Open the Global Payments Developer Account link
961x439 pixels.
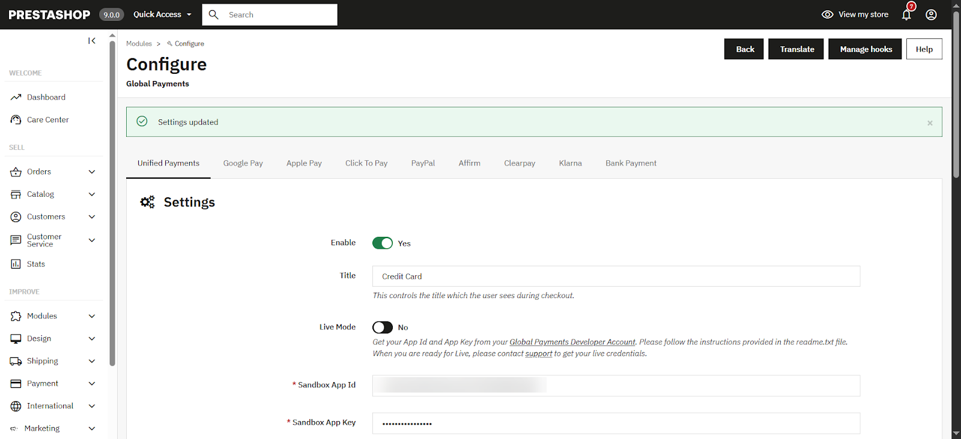coord(572,342)
